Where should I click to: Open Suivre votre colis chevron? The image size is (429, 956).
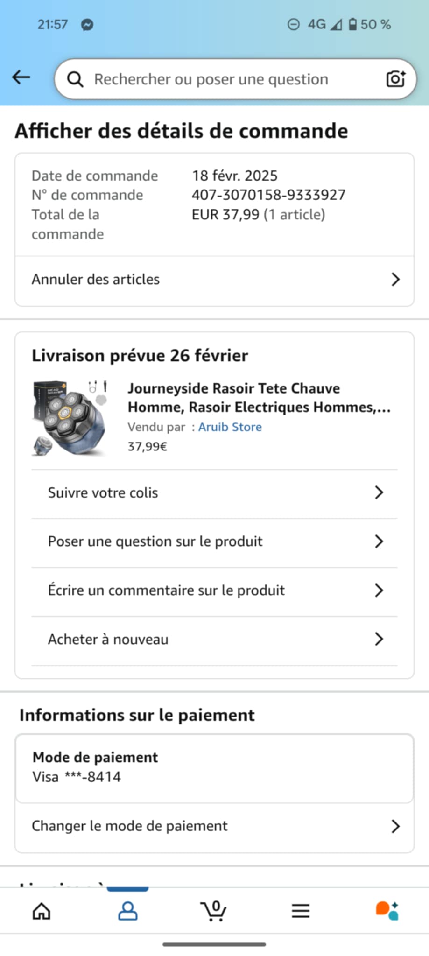[379, 492]
